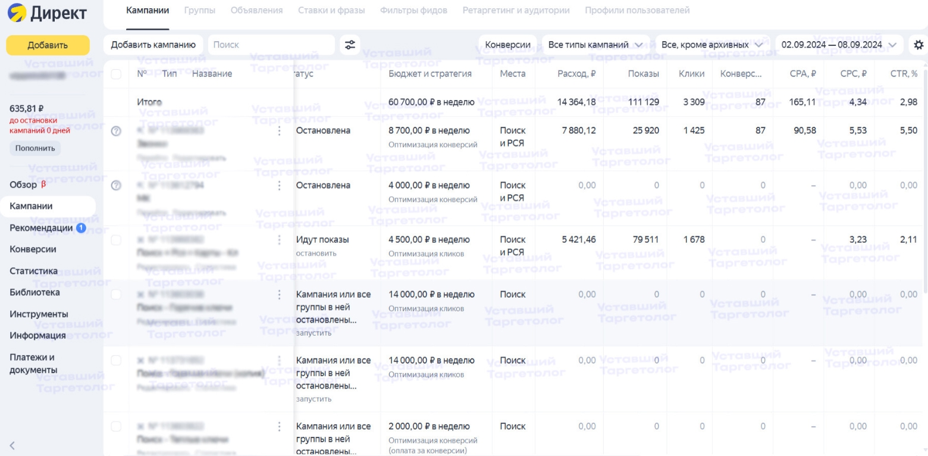Viewport: 928px width, 456px height.
Task: Open three-dot menu for the 4 500,00 ₽ campaign
Action: (x=279, y=240)
